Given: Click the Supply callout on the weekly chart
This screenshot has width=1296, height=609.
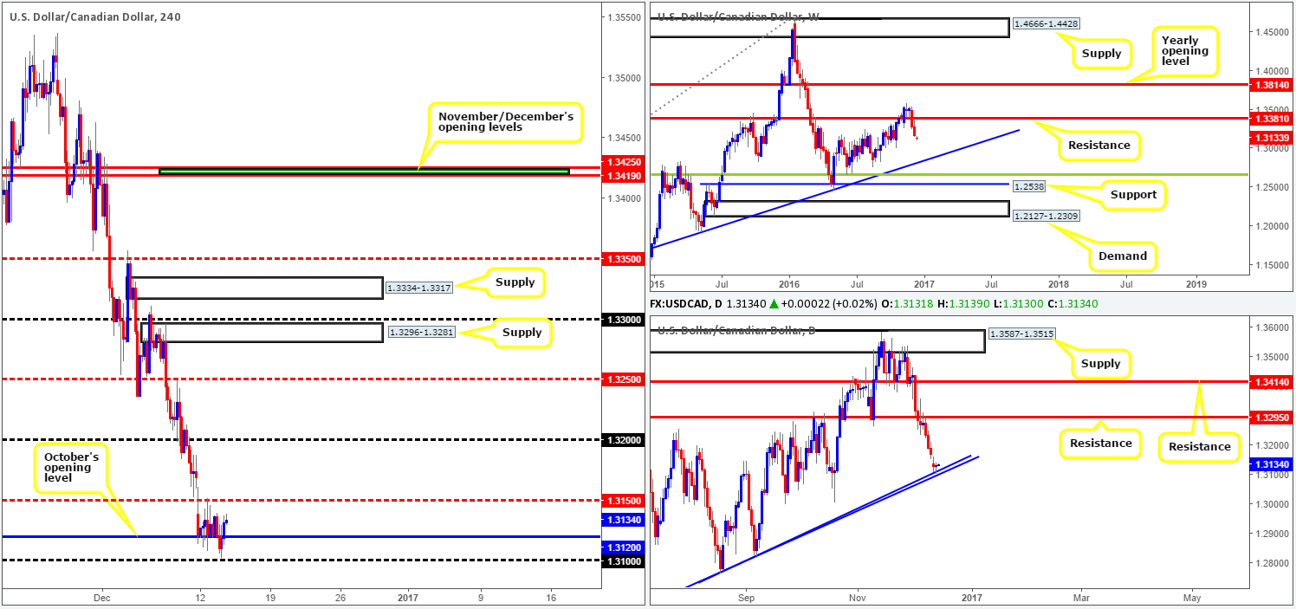Looking at the screenshot, I should 1100,52.
